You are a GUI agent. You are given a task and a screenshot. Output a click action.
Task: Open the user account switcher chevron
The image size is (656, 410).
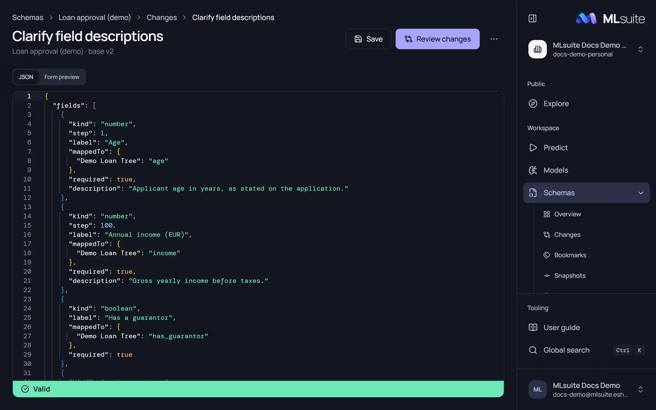point(641,389)
